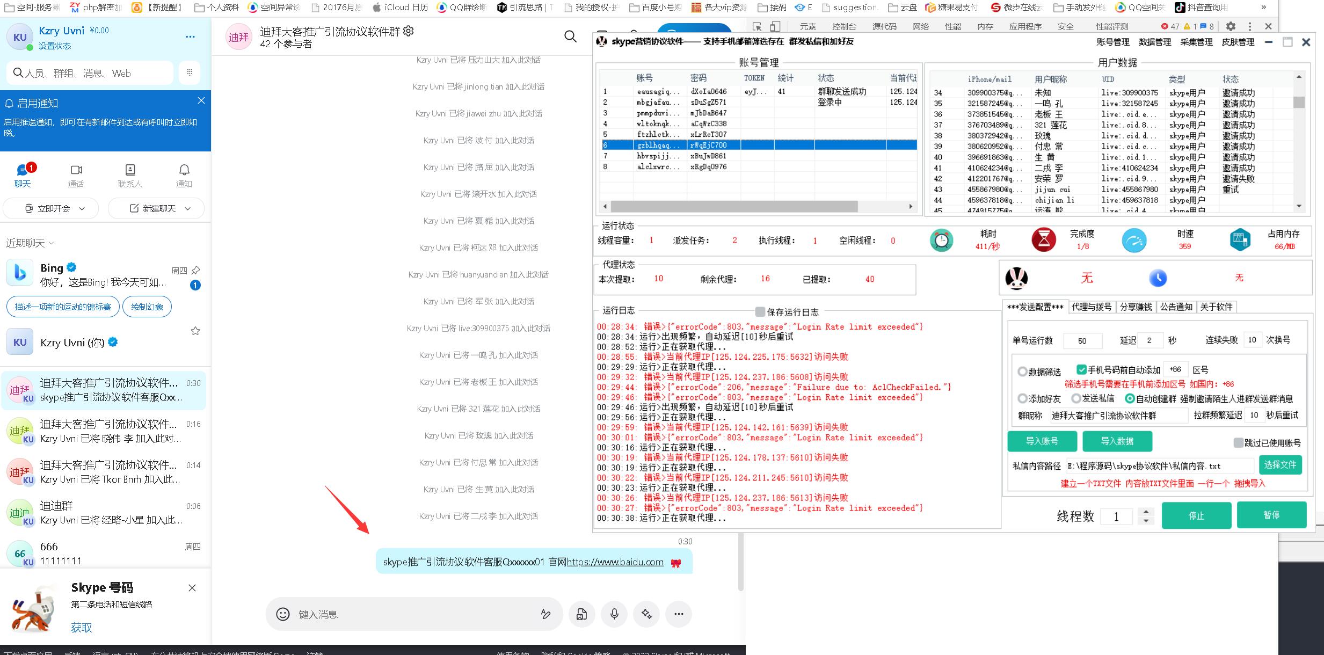
Task: Toggle auto-add +86 phone prefix checkbox
Action: coord(1081,369)
